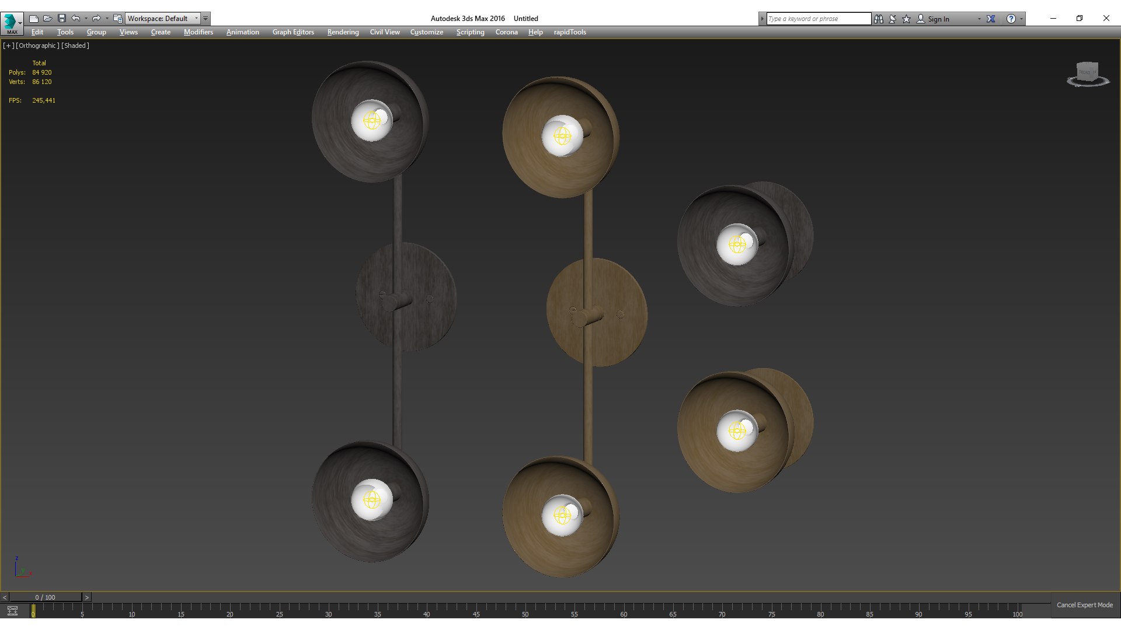
Task: Click the Redo arrow icon
Action: pyautogui.click(x=96, y=19)
